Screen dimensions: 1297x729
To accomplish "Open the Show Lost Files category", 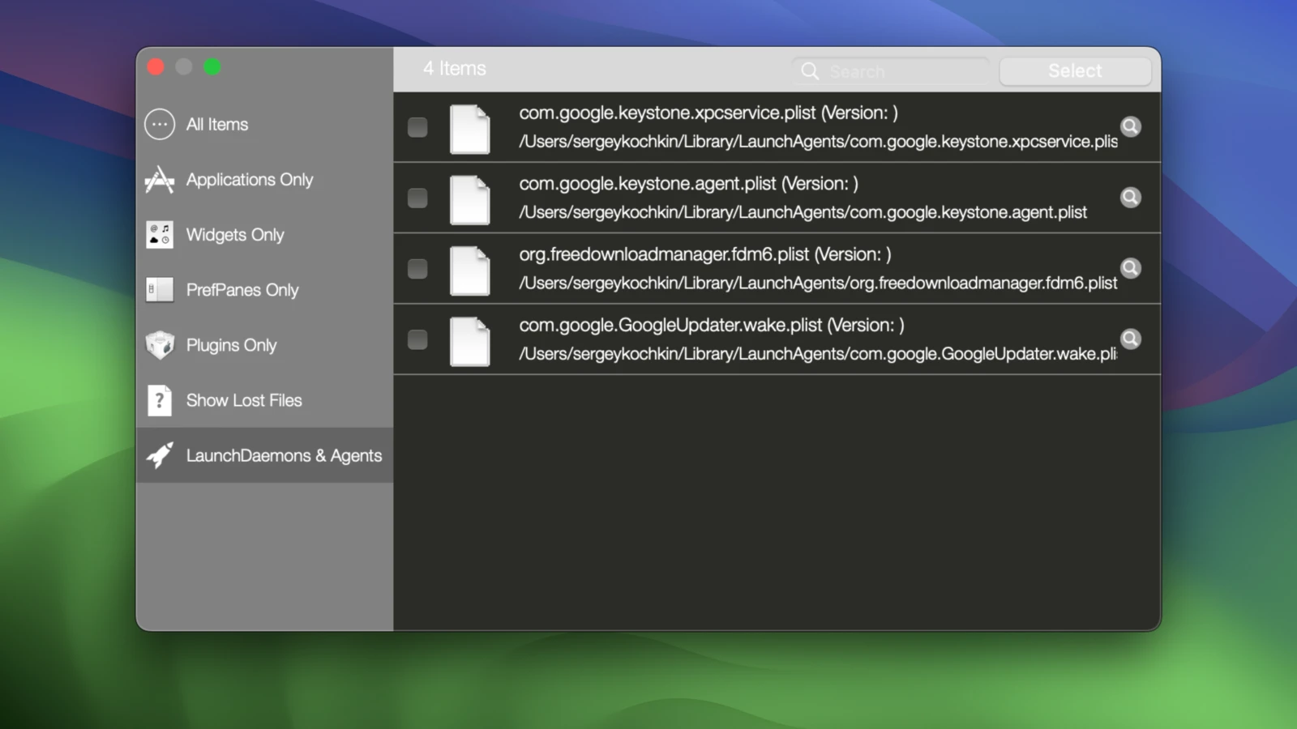I will tap(244, 400).
